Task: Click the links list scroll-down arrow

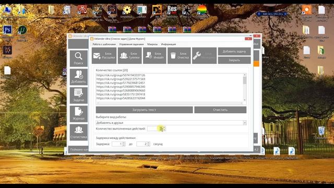Action: [x=245, y=100]
